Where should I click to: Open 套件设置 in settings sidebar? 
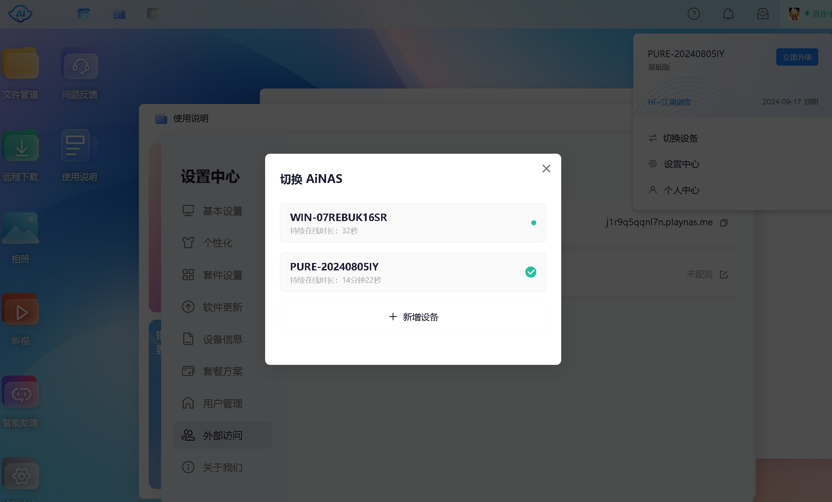(x=222, y=275)
